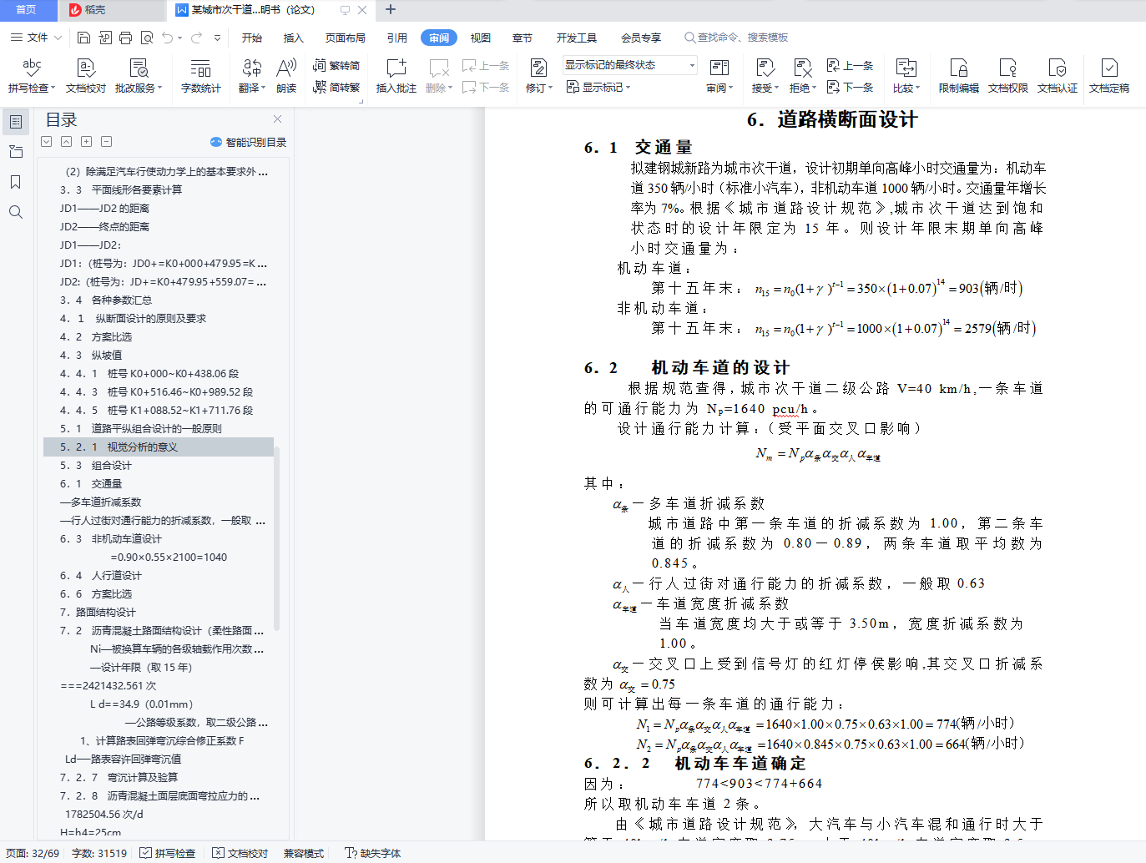Image resolution: width=1146 pixels, height=863 pixels.
Task: Switch to the 插入 ribbon tab
Action: tap(294, 38)
